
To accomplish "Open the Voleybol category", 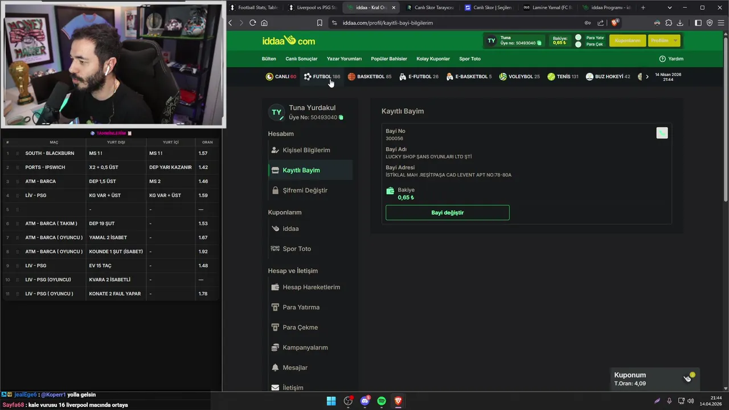I will pyautogui.click(x=519, y=76).
